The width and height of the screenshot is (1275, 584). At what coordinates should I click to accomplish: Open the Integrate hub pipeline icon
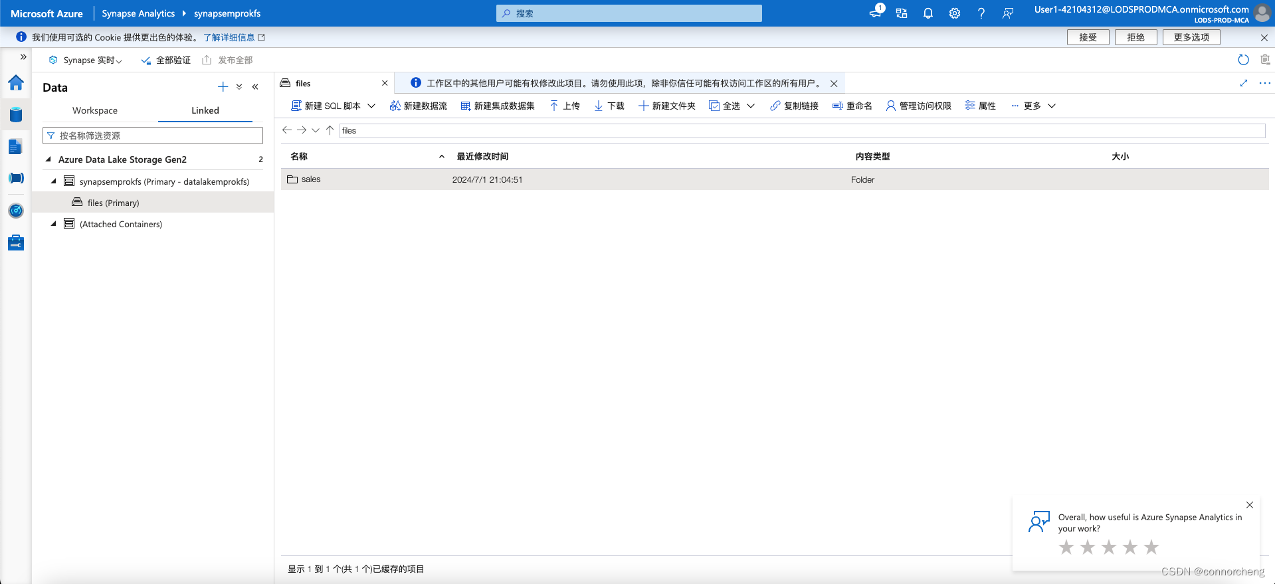click(16, 178)
